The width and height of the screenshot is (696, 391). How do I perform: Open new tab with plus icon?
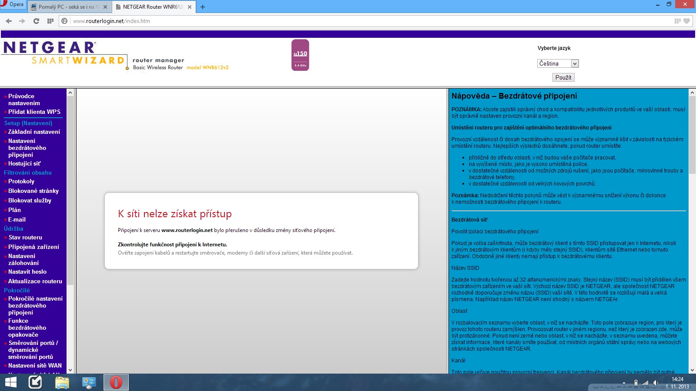203,7
